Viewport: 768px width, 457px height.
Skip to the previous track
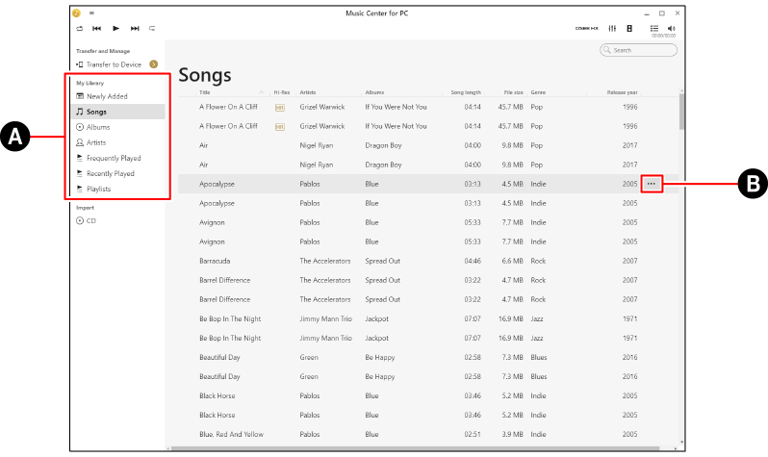tap(97, 29)
